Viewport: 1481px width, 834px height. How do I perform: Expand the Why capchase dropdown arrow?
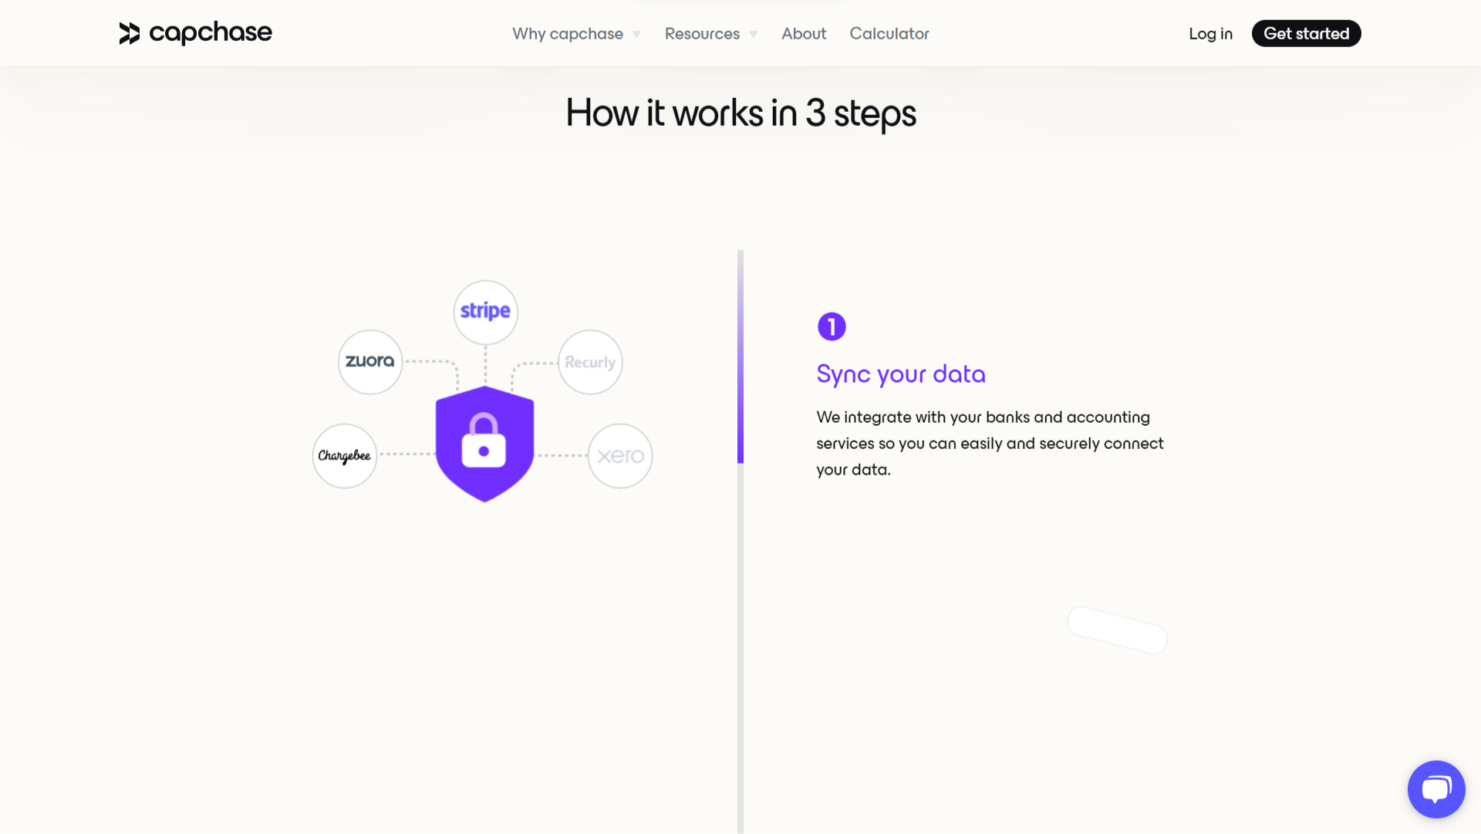click(637, 34)
